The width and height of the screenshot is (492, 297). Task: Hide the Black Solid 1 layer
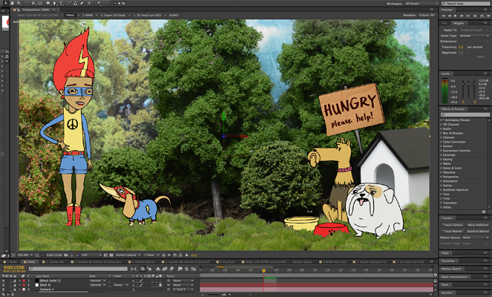(3, 280)
